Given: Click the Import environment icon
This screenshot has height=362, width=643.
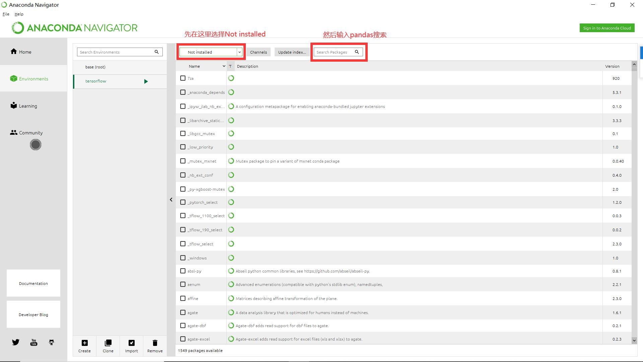Looking at the screenshot, I should point(131,343).
